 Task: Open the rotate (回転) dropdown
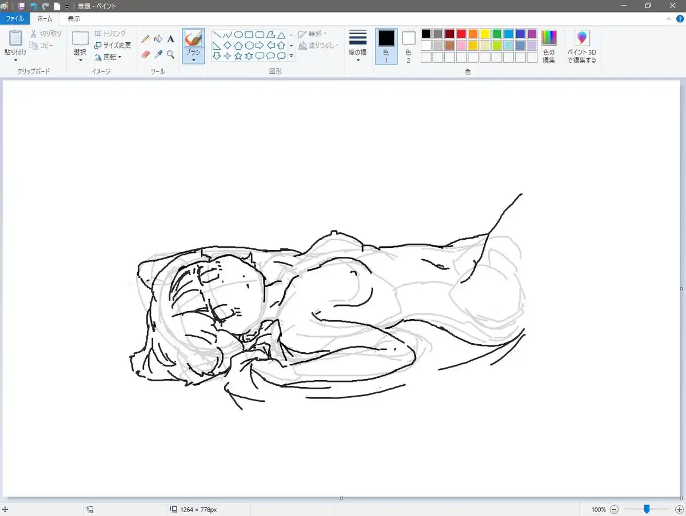109,57
